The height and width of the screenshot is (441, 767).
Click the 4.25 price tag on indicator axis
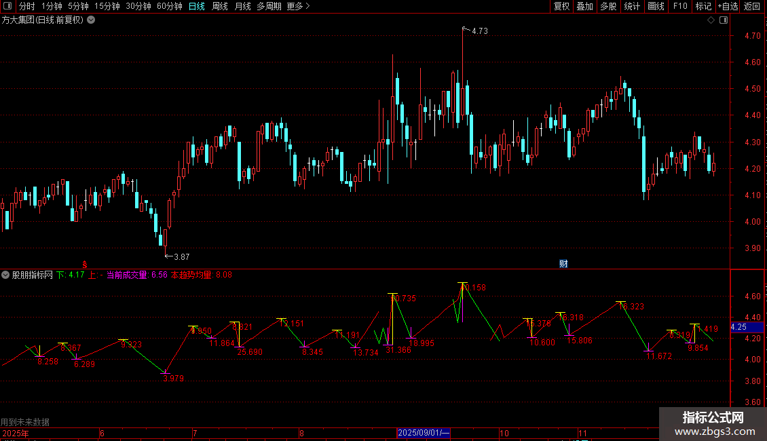(747, 327)
